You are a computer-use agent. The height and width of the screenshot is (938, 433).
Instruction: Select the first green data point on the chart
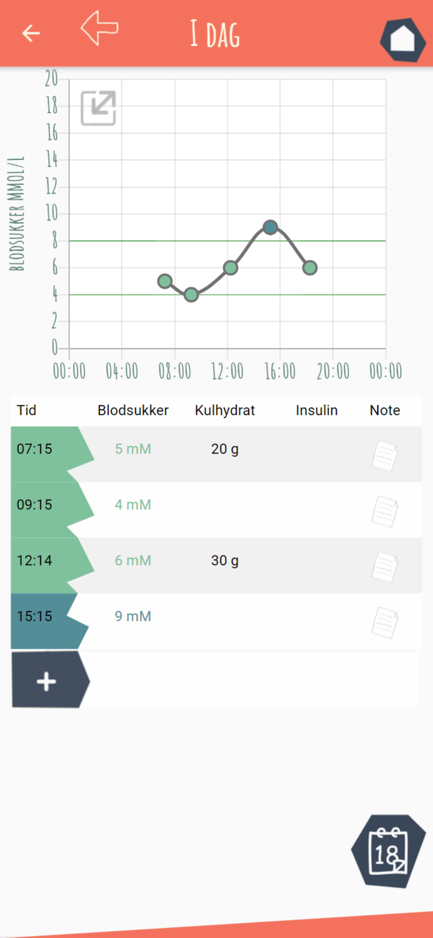[x=164, y=282]
